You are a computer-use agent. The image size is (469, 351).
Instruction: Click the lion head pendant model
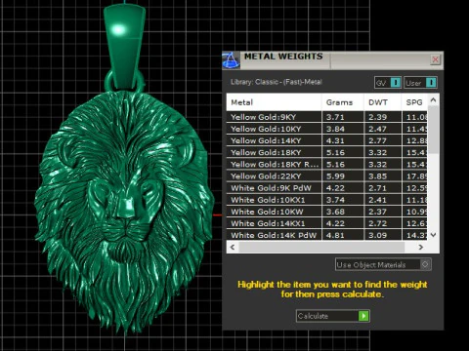click(x=124, y=212)
